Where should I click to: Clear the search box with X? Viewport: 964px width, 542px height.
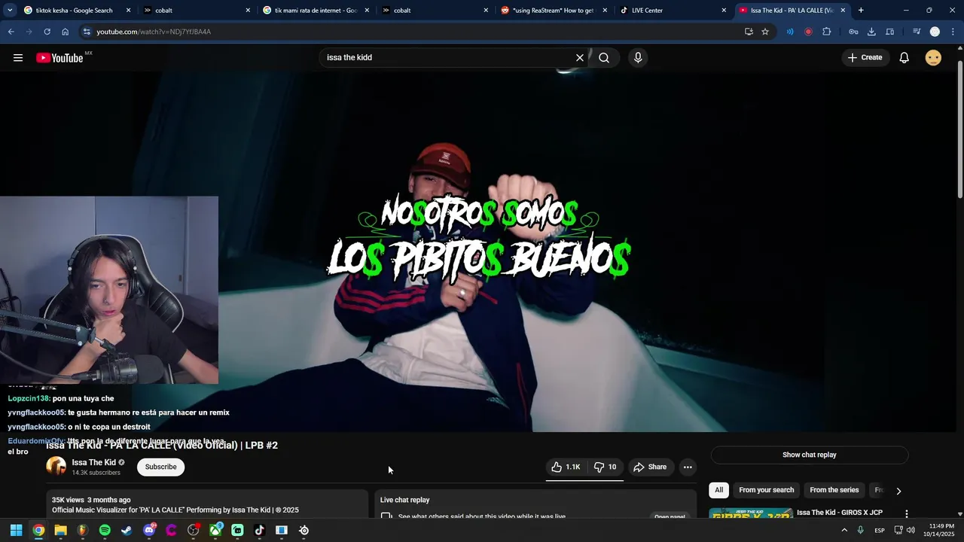tap(580, 58)
